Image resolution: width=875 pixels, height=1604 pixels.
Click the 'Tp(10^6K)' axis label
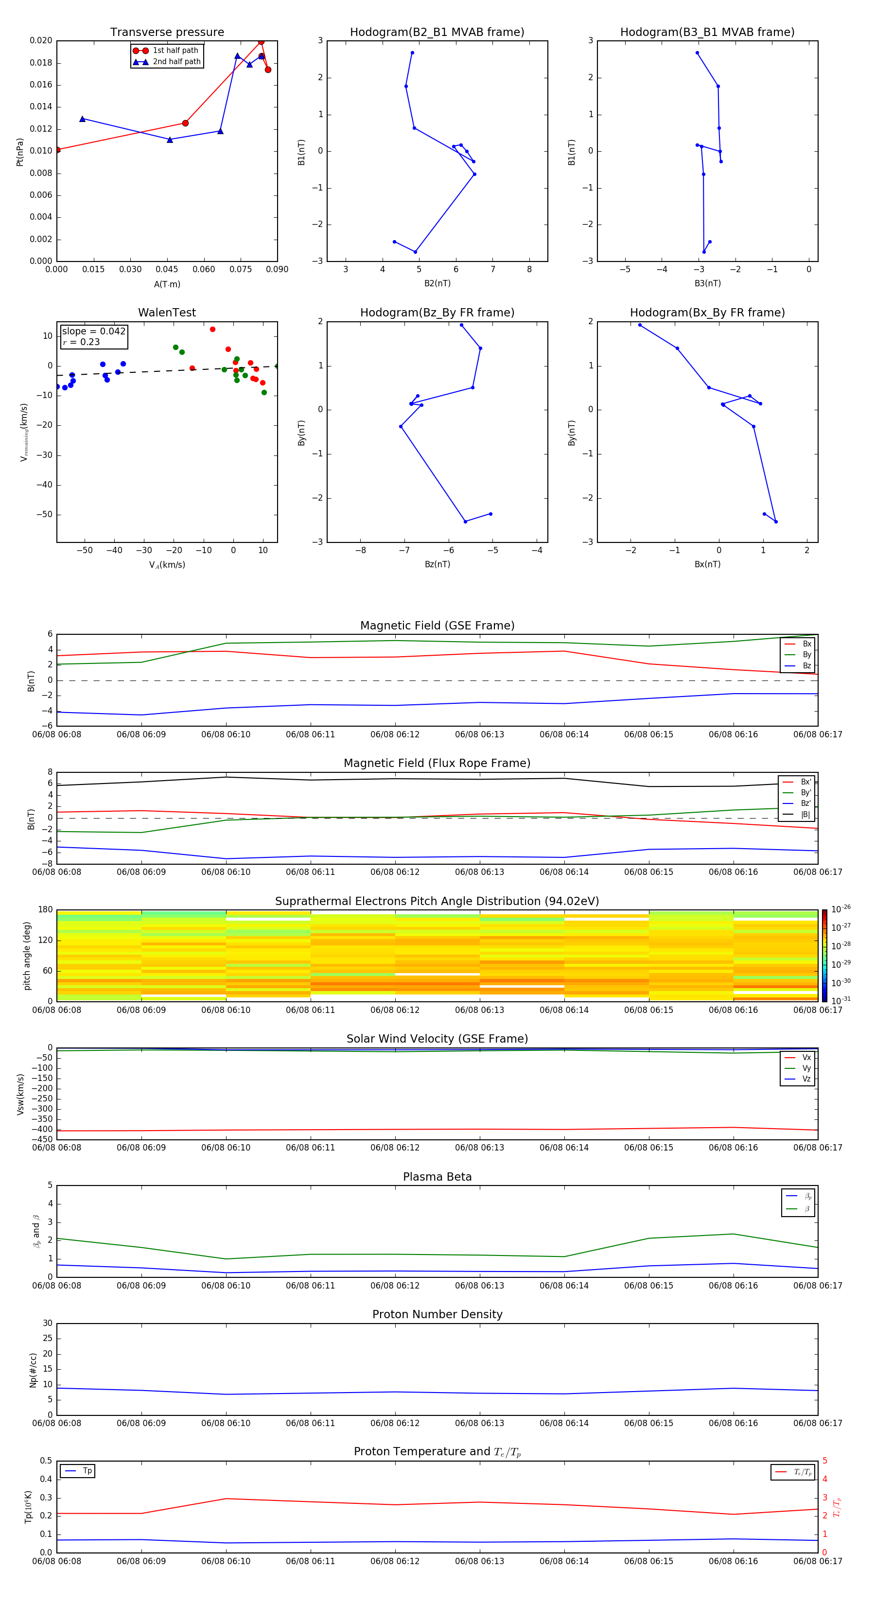(28, 1507)
